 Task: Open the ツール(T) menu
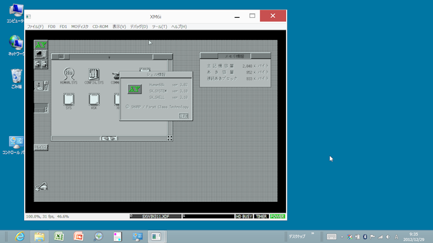(159, 27)
